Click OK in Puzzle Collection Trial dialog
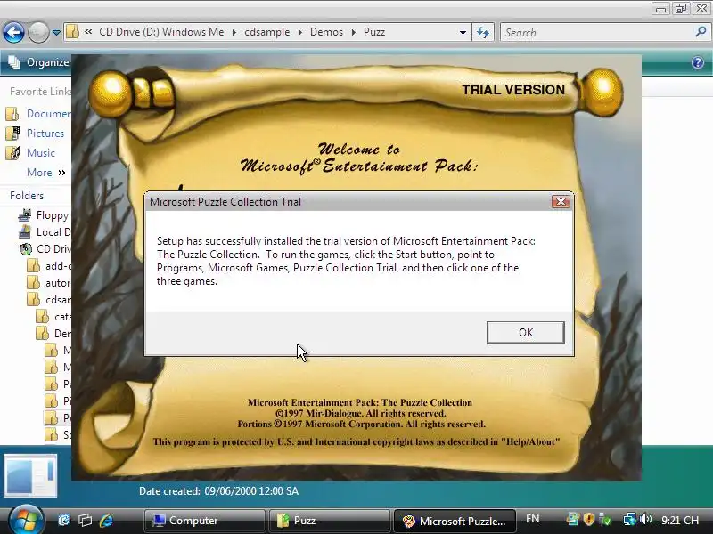This screenshot has height=534, width=713. pyautogui.click(x=525, y=332)
